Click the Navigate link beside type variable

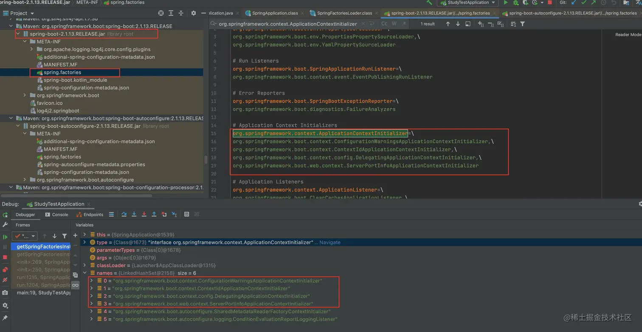329,243
